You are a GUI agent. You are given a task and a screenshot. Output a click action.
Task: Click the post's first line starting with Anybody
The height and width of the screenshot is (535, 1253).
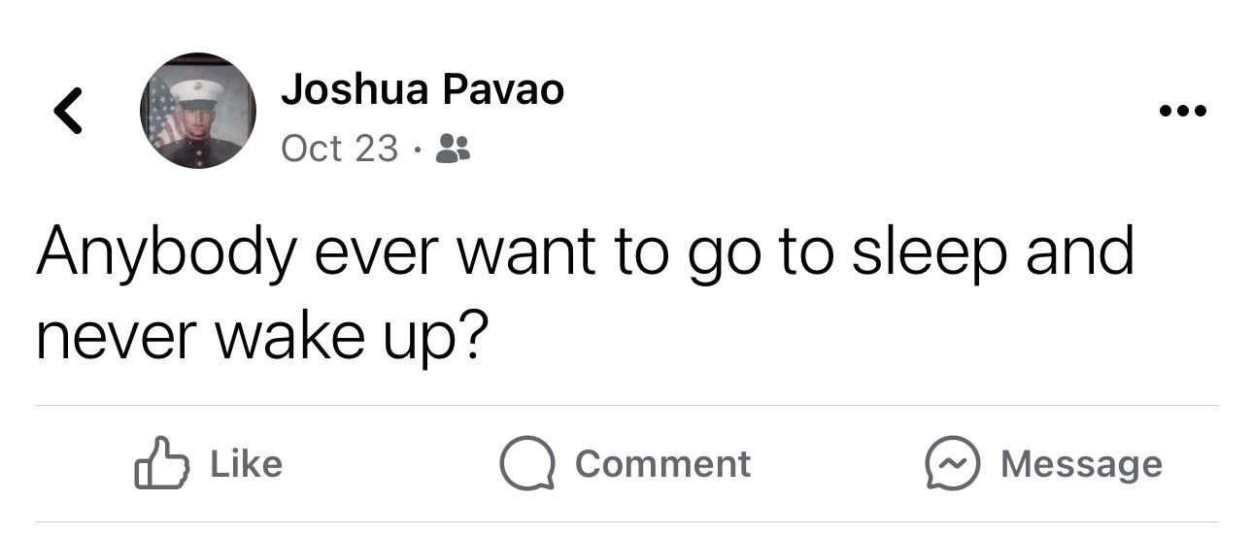pos(585,252)
